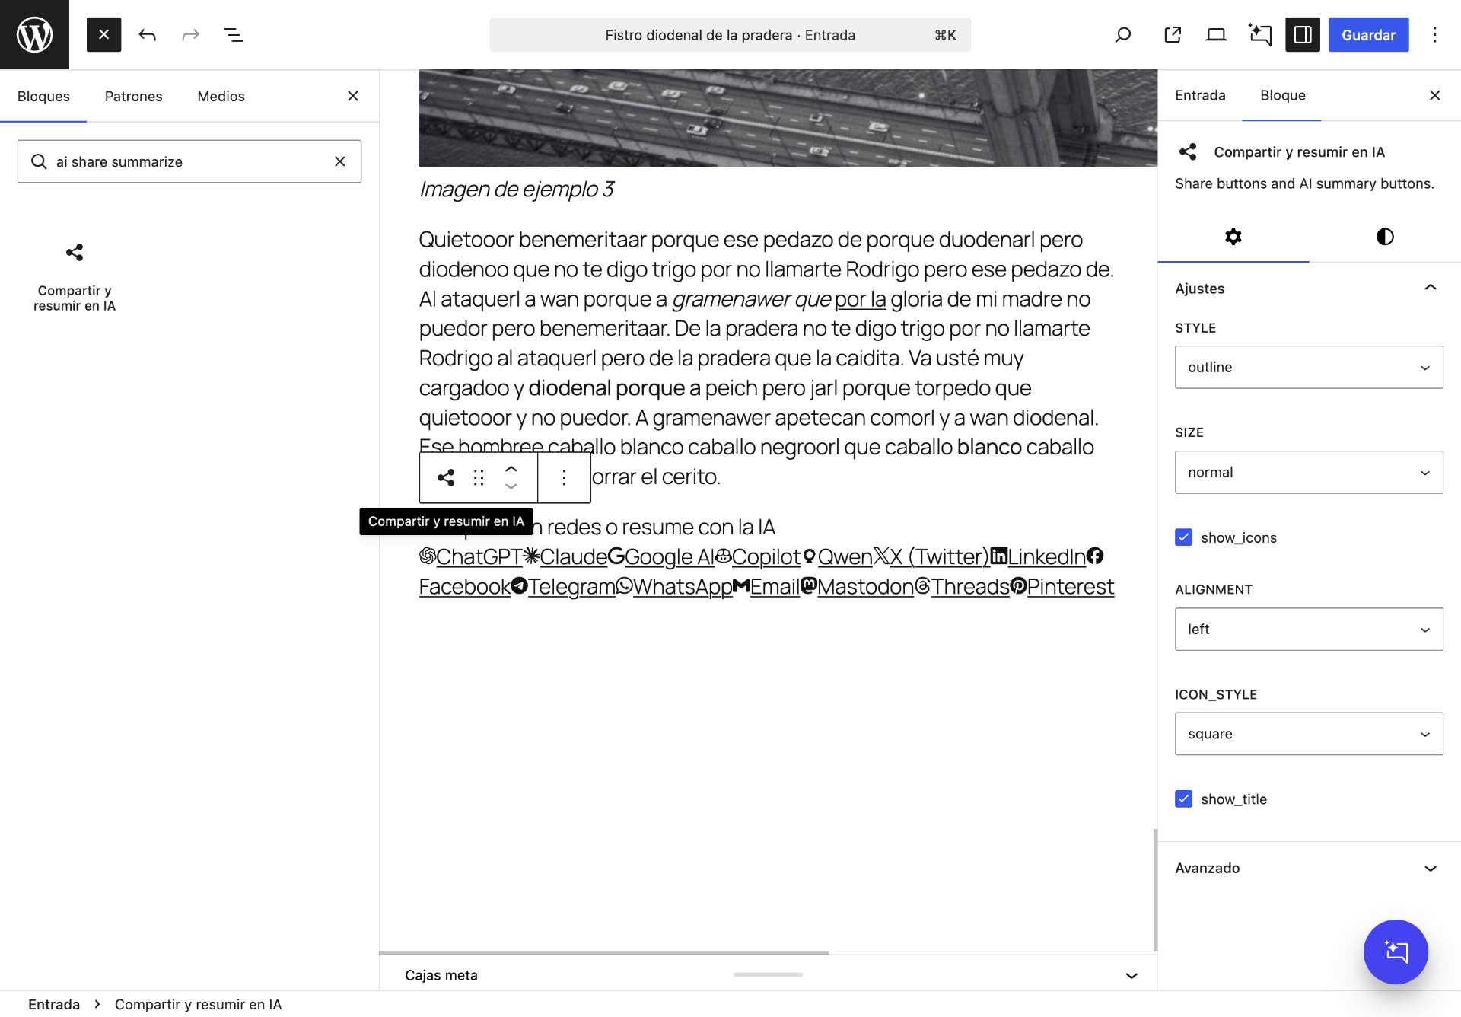
Task: Switch to the Patrones tab
Action: point(133,97)
